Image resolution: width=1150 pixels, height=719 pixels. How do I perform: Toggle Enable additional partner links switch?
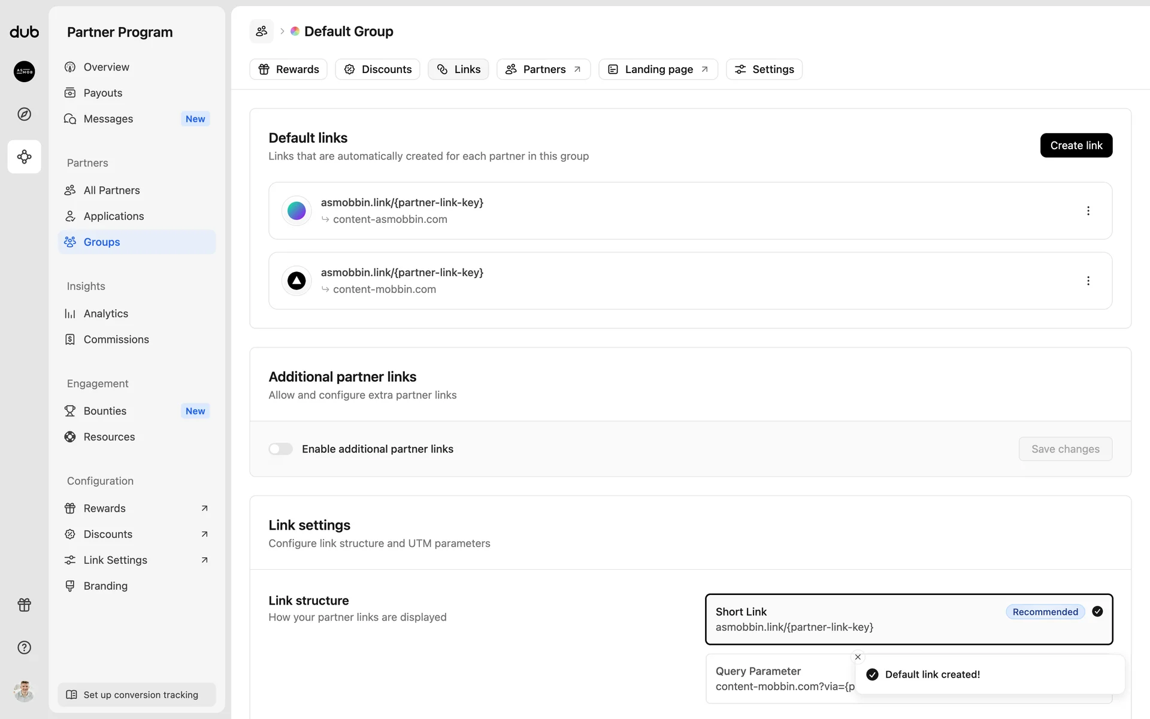point(280,449)
